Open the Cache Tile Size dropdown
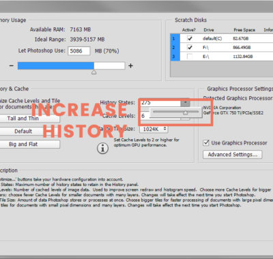The image size is (273, 259). point(154,129)
